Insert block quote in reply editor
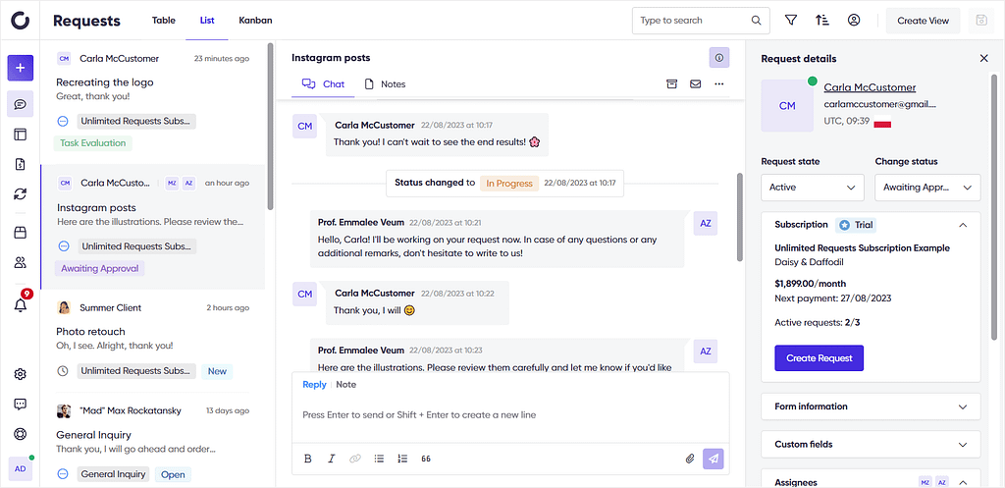The height and width of the screenshot is (488, 1005). point(426,459)
